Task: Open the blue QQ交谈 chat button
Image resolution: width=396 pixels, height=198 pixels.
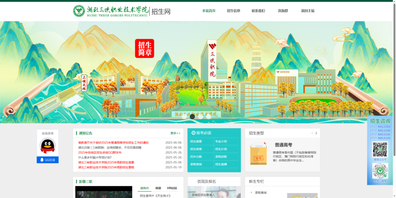Action: pyautogui.click(x=47, y=160)
